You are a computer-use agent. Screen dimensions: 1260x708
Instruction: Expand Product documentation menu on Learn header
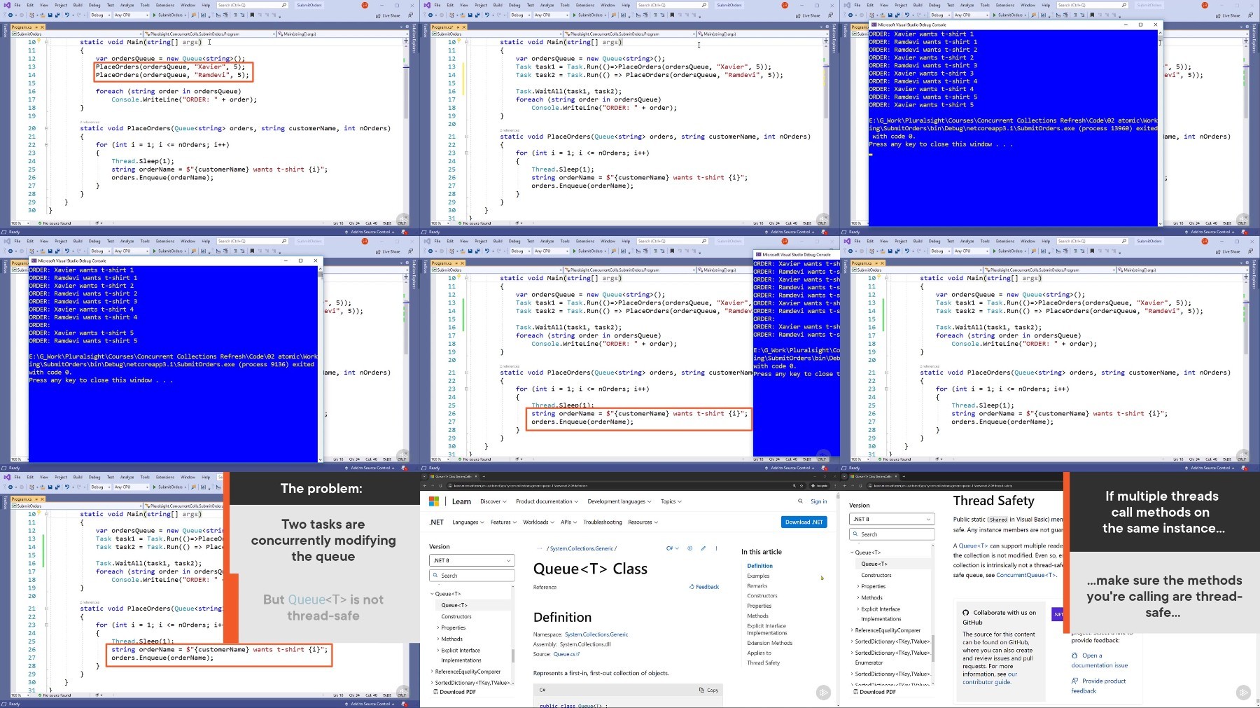pos(547,501)
